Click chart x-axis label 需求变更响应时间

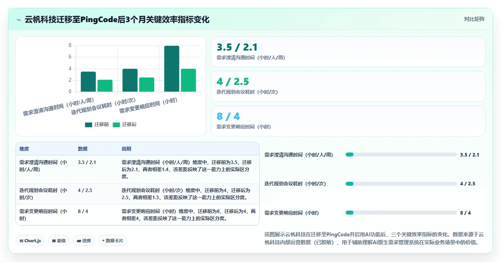tap(148, 106)
